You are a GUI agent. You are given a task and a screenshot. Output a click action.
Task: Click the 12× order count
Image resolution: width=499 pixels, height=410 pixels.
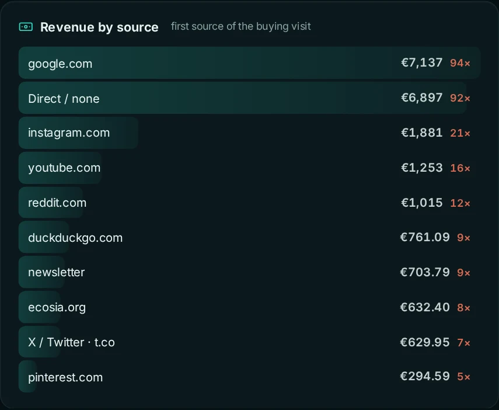460,203
